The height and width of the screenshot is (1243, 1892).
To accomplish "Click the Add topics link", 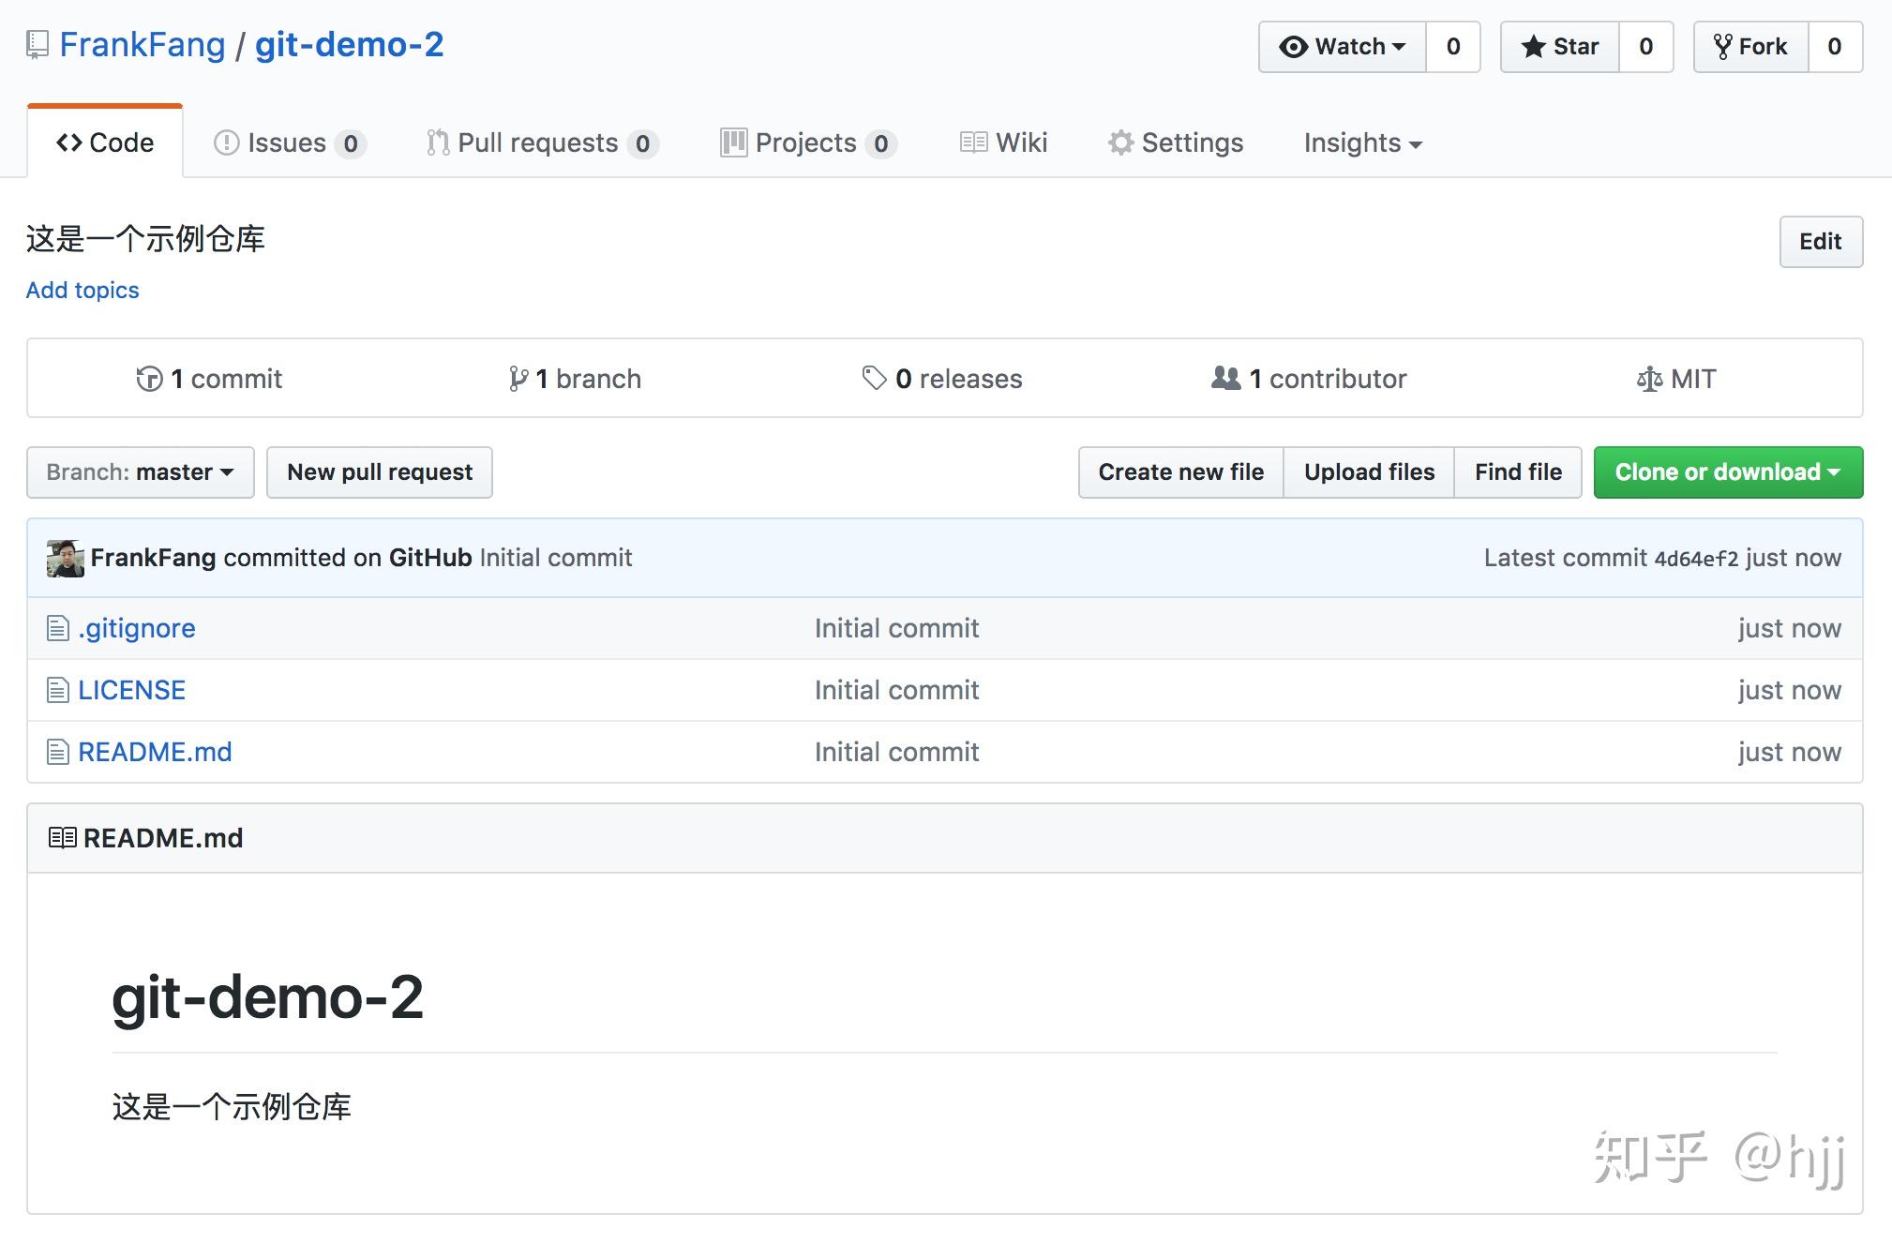I will (x=82, y=290).
